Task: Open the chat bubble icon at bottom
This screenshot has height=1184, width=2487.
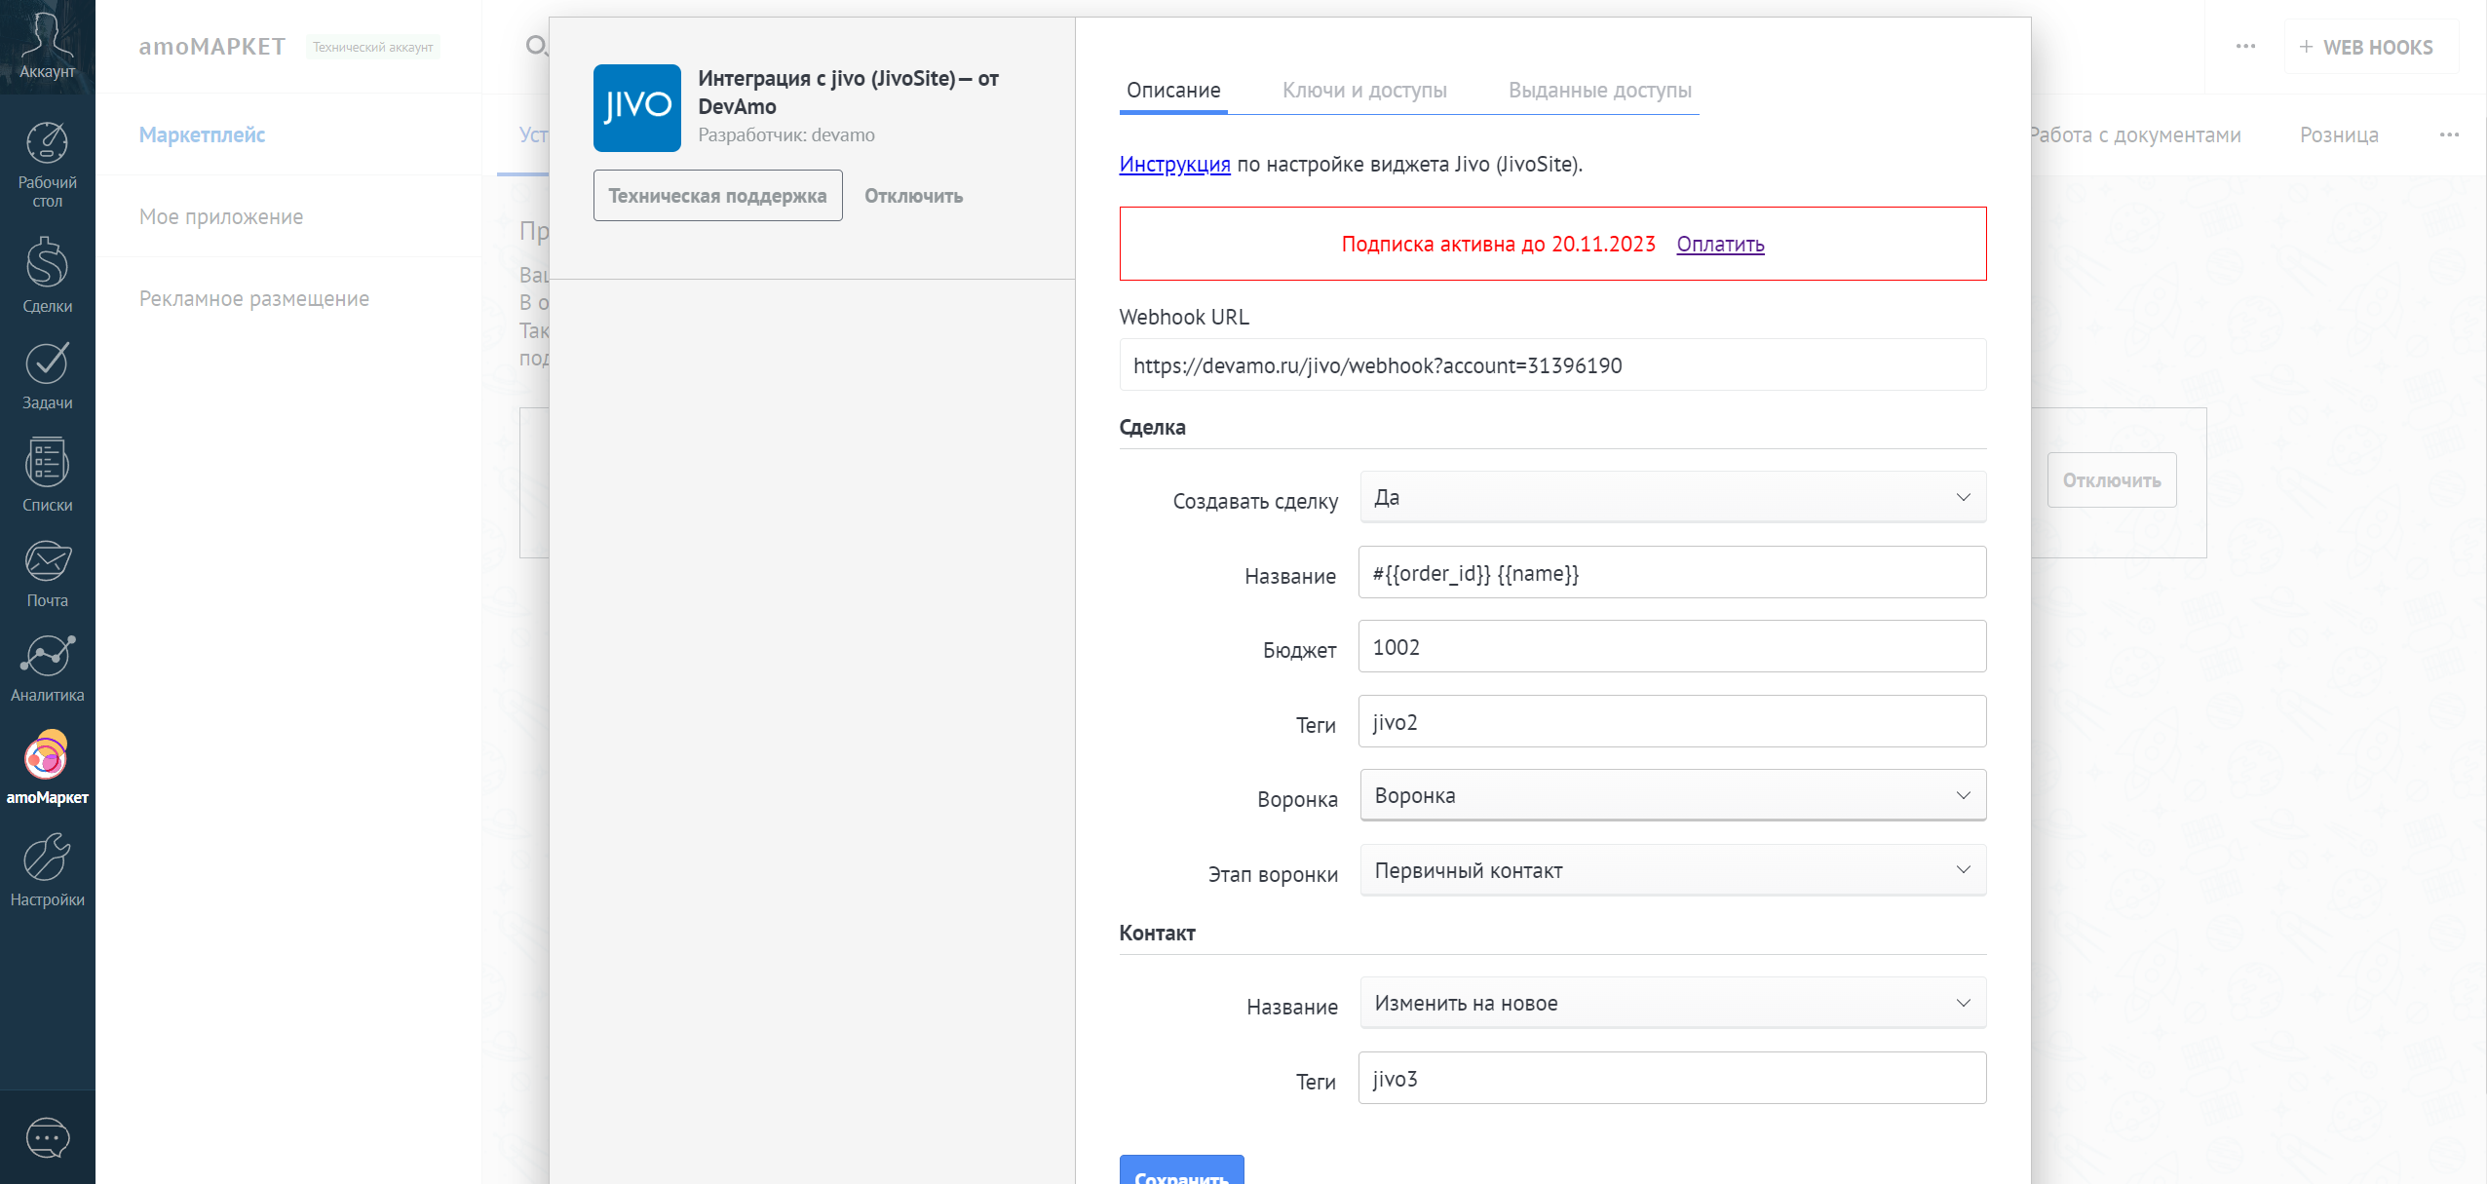Action: (x=47, y=1137)
